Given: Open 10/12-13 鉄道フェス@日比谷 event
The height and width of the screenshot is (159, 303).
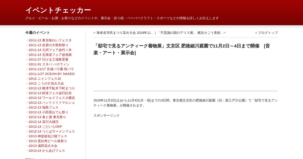Looking at the screenshot, I should coord(50,93).
